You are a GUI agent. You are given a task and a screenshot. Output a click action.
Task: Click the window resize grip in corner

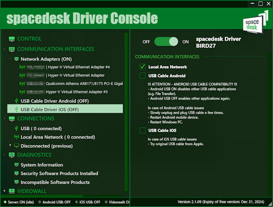coord(270,204)
